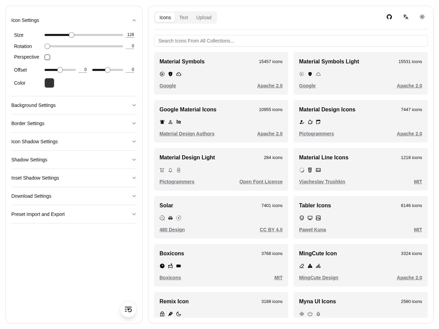Pick the armchair icon in Solar card
The height and width of the screenshot is (329, 439).
coord(170,218)
